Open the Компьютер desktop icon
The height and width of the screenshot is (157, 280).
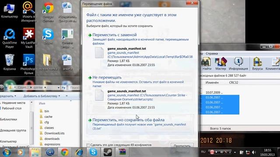click(10, 10)
